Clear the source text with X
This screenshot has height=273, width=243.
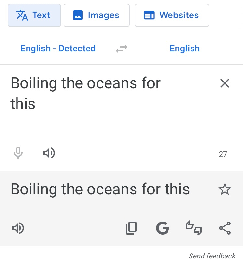225,83
